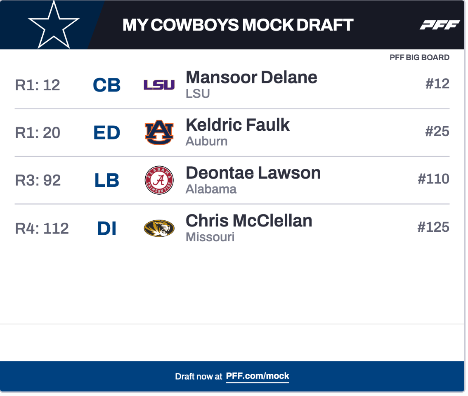The width and height of the screenshot is (468, 396).
Task: Click the #25 big board rank
Action: pyautogui.click(x=437, y=132)
